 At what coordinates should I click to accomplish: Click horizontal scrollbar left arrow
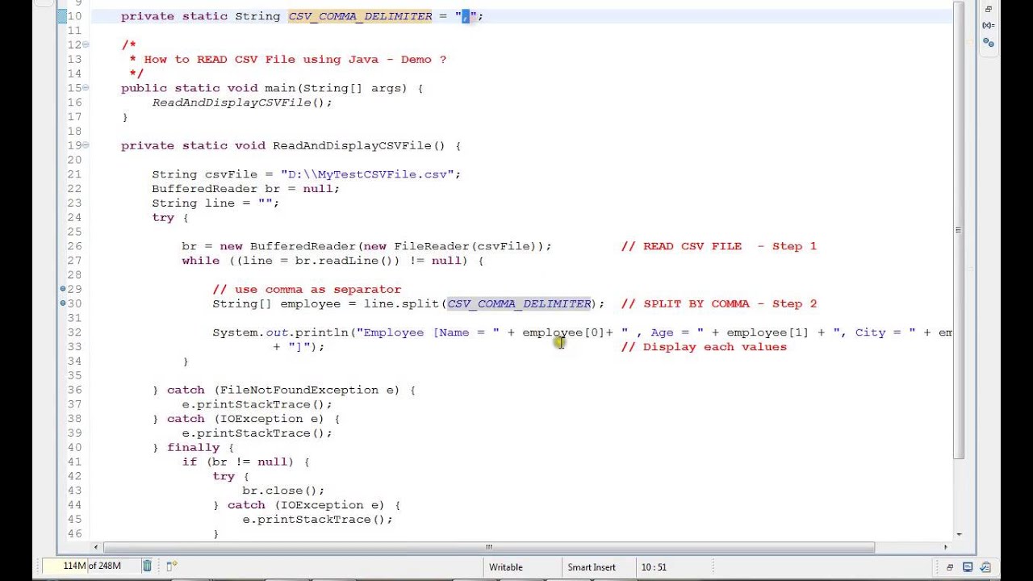point(96,547)
